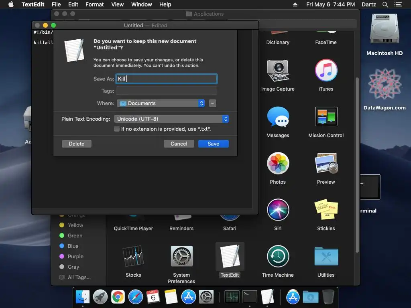Open the App Store from the Dock
Screen dimensions: 411x308
coord(189,297)
